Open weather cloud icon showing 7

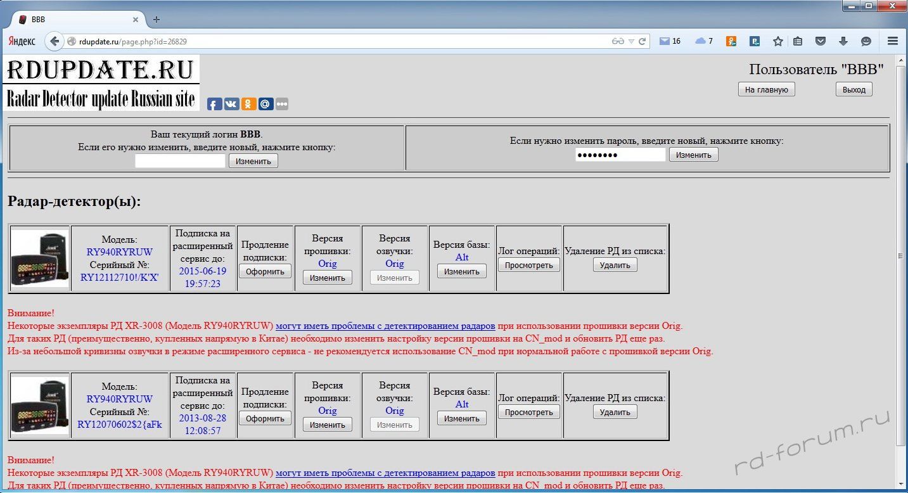703,41
